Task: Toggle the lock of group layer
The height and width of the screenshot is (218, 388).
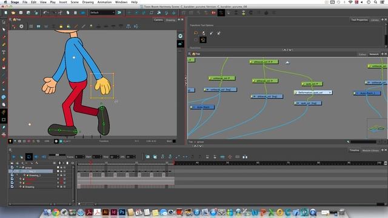Action: [x=61, y=168]
